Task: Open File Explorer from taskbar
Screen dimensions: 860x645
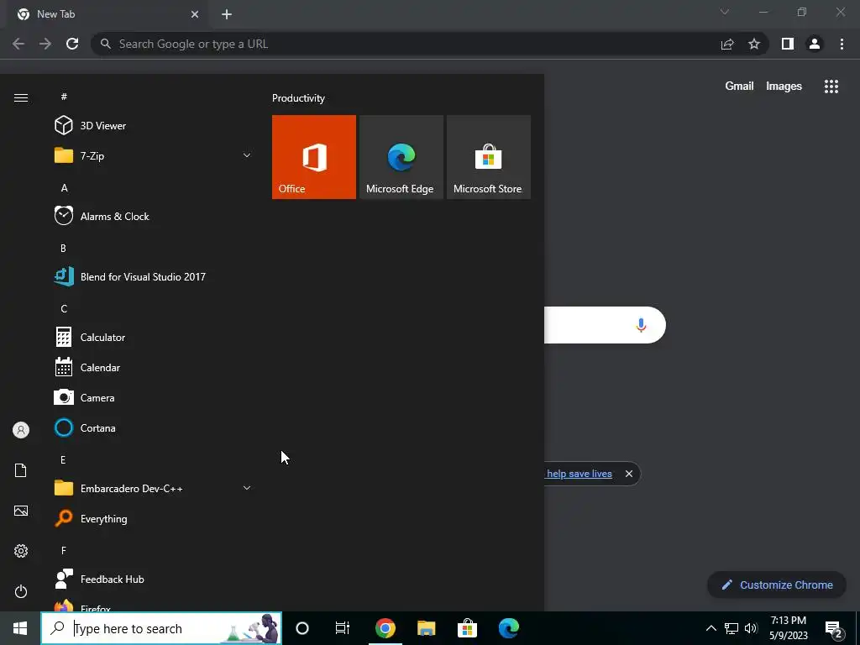Action: click(426, 628)
